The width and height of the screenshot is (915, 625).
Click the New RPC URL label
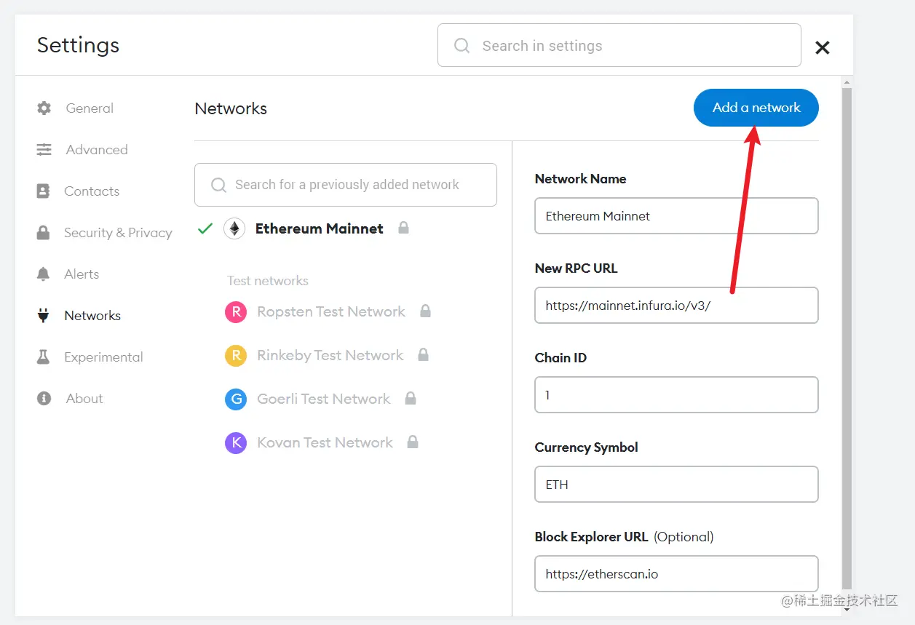click(x=576, y=268)
